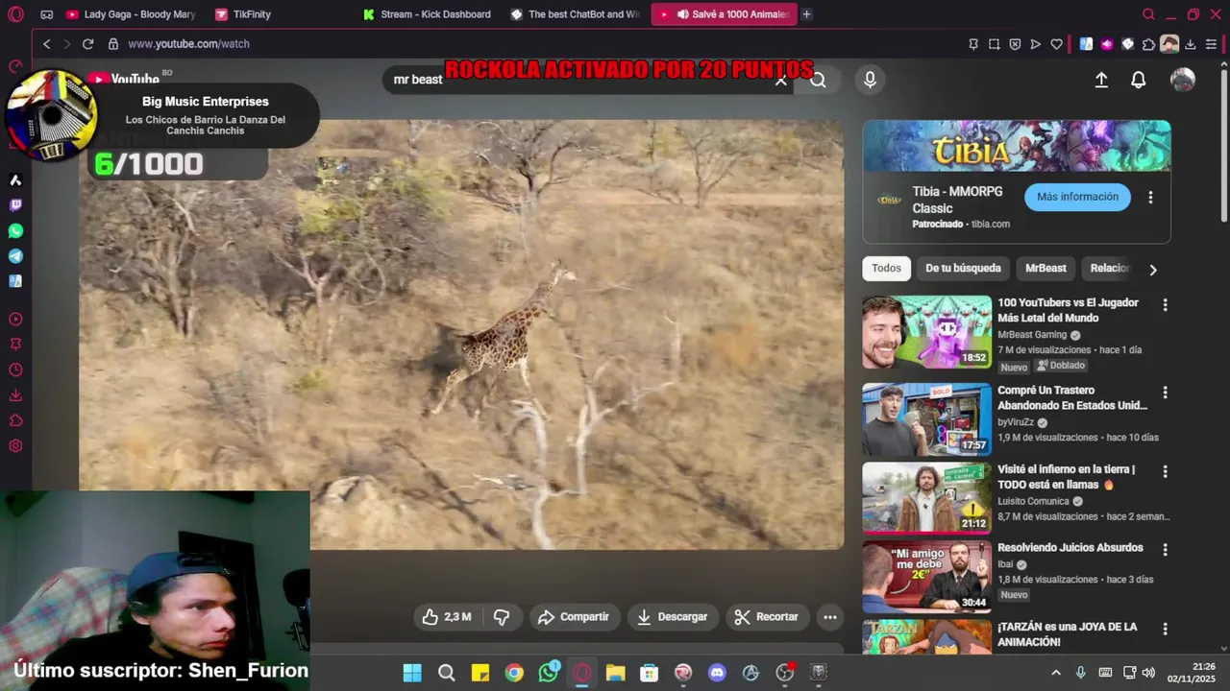This screenshot has height=691, width=1230.
Task: Open Windows Start menu
Action: coord(412,673)
